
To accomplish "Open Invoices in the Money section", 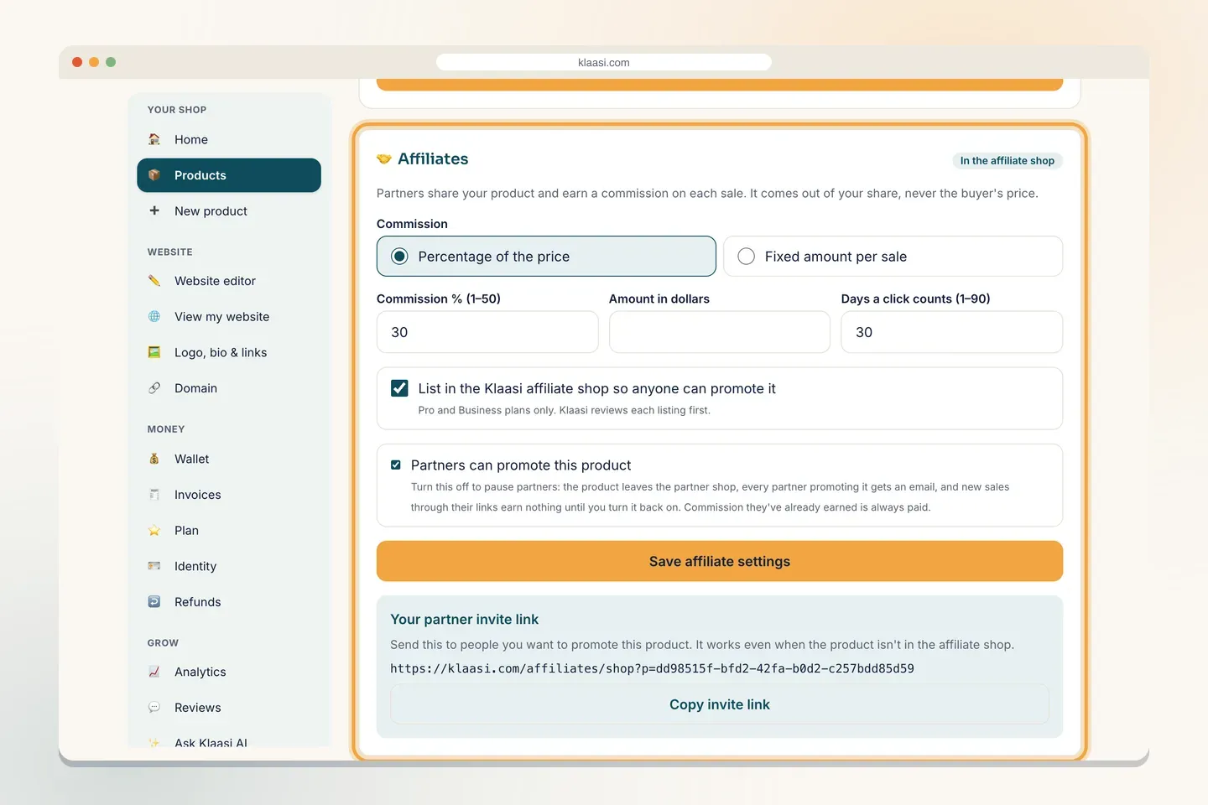I will 229,495.
